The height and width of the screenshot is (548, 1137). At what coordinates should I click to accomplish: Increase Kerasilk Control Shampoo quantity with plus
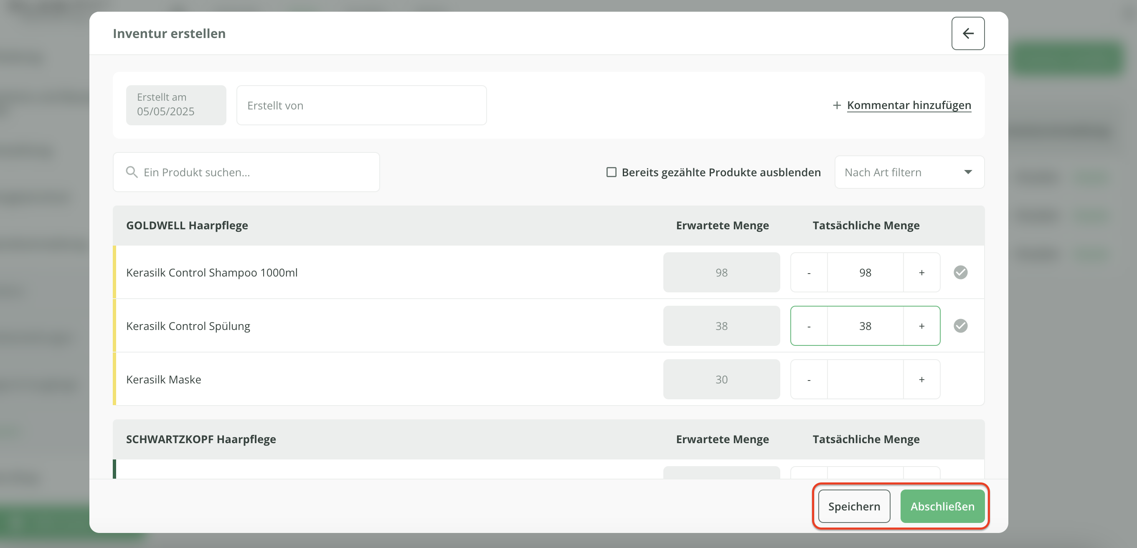point(921,273)
